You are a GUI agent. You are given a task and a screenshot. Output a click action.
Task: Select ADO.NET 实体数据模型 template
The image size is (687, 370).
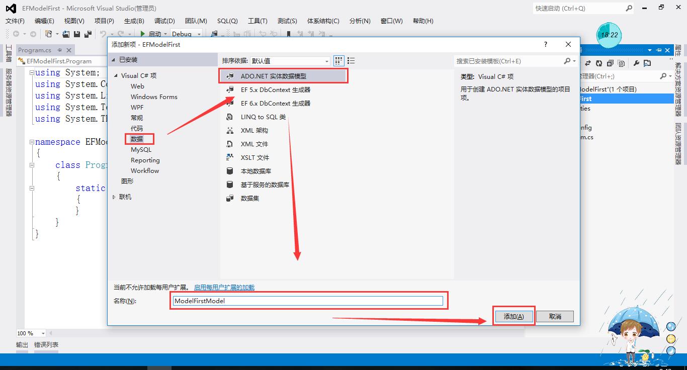point(283,76)
